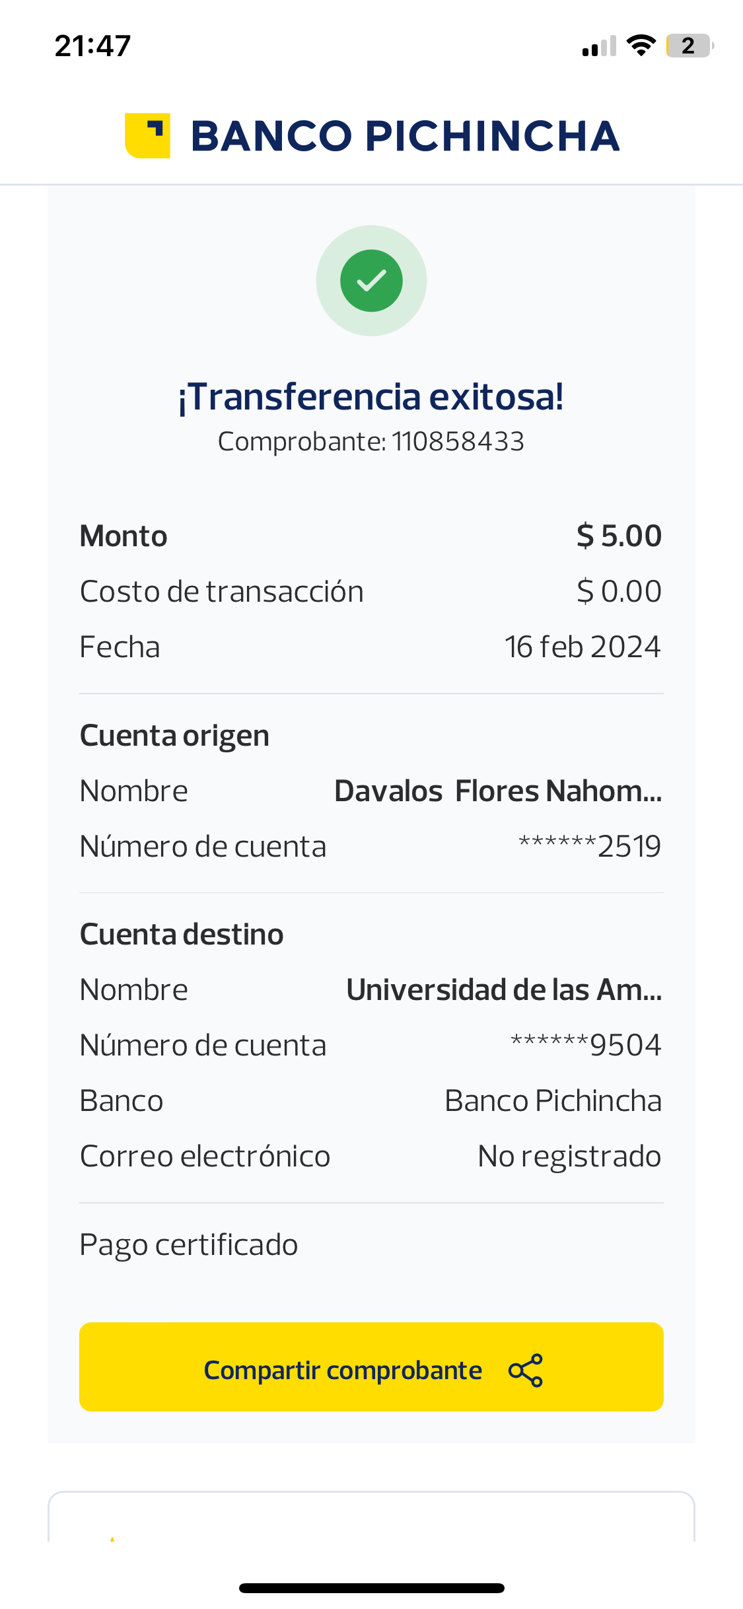Tap the home indicator bar at bottom
The width and height of the screenshot is (743, 1609).
click(371, 1588)
